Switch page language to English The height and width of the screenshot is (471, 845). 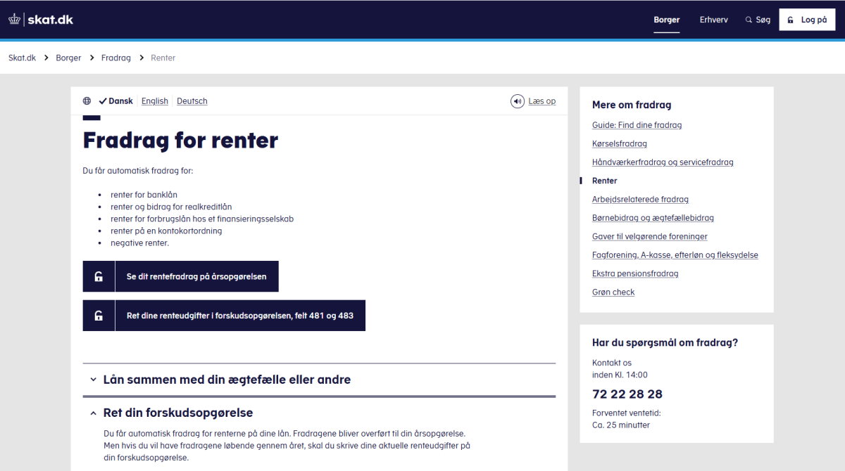click(155, 101)
